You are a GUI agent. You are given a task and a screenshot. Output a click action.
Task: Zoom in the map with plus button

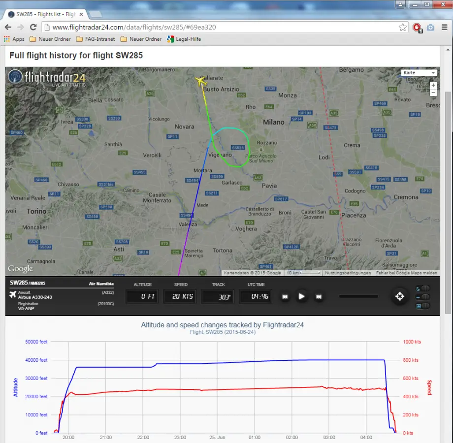433,85
